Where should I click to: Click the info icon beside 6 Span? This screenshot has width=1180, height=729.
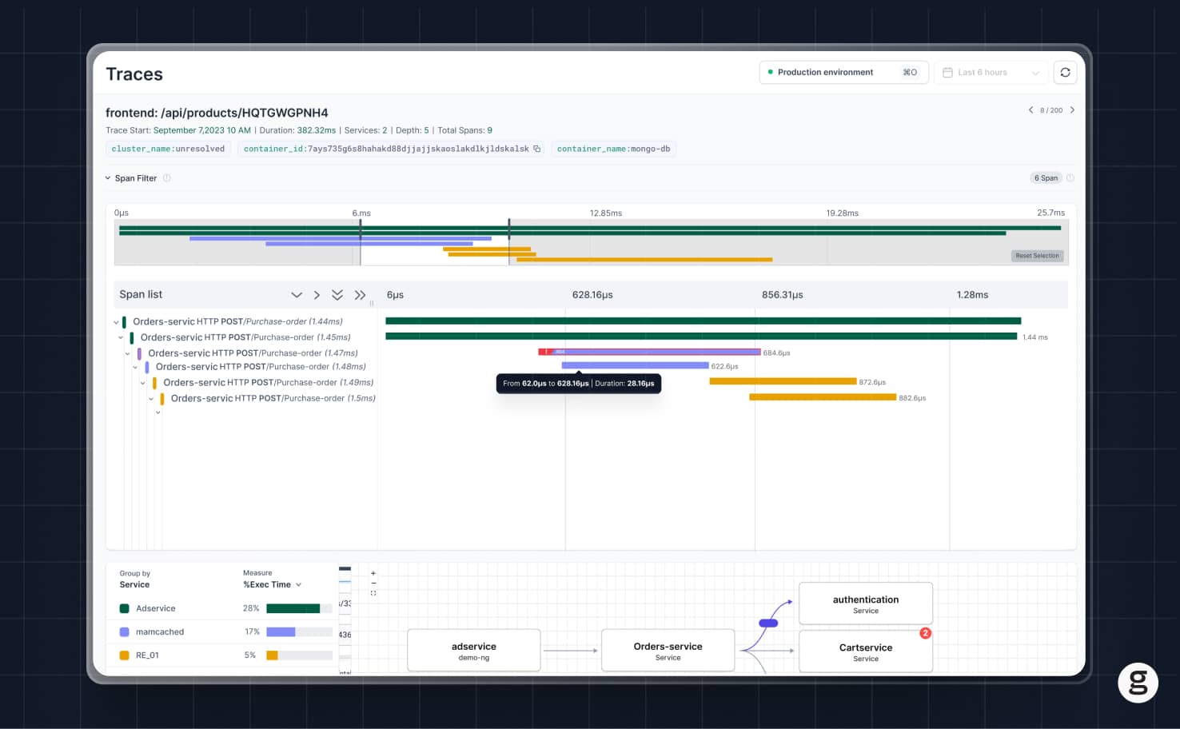coord(1070,178)
